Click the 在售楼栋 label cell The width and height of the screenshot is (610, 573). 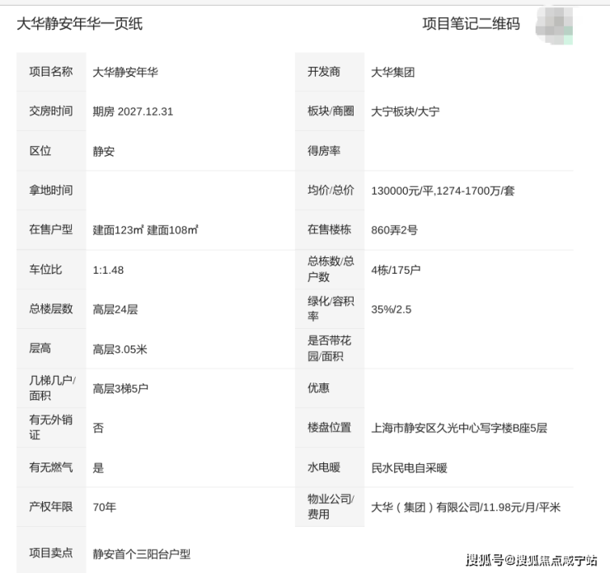coord(330,229)
